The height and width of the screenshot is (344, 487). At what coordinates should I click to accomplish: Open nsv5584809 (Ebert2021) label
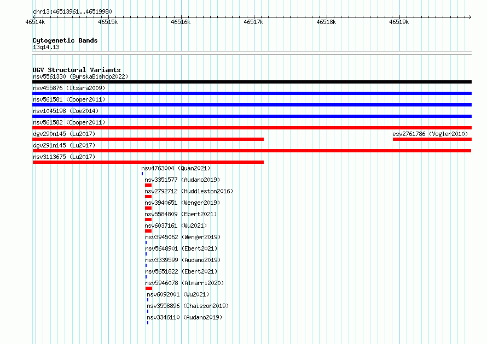[x=181, y=214]
